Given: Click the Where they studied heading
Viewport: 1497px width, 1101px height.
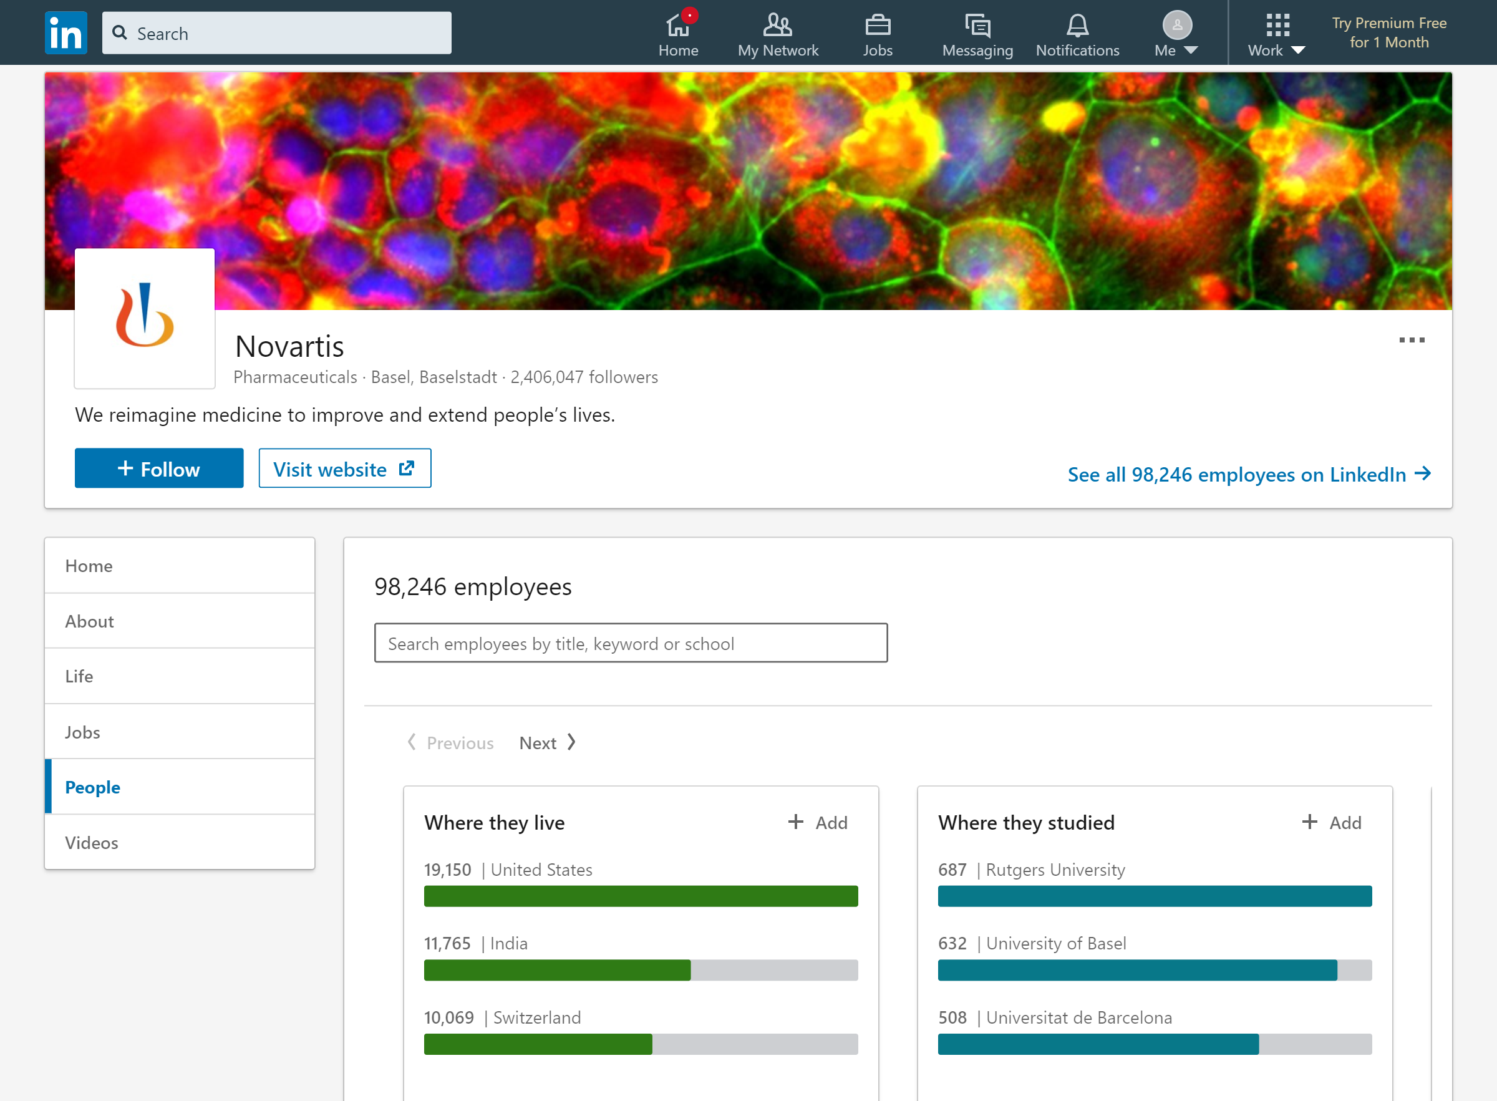Looking at the screenshot, I should point(1026,822).
